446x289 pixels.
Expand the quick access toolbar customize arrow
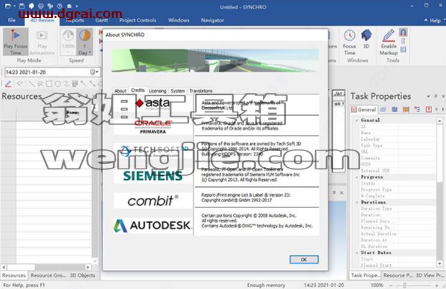pos(77,5)
